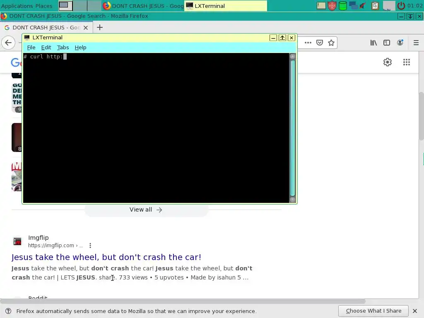Open Firefox account icon
The width and height of the screenshot is (424, 318).
[x=400, y=43]
